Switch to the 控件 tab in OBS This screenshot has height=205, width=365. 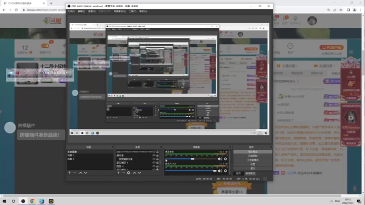pos(238,174)
